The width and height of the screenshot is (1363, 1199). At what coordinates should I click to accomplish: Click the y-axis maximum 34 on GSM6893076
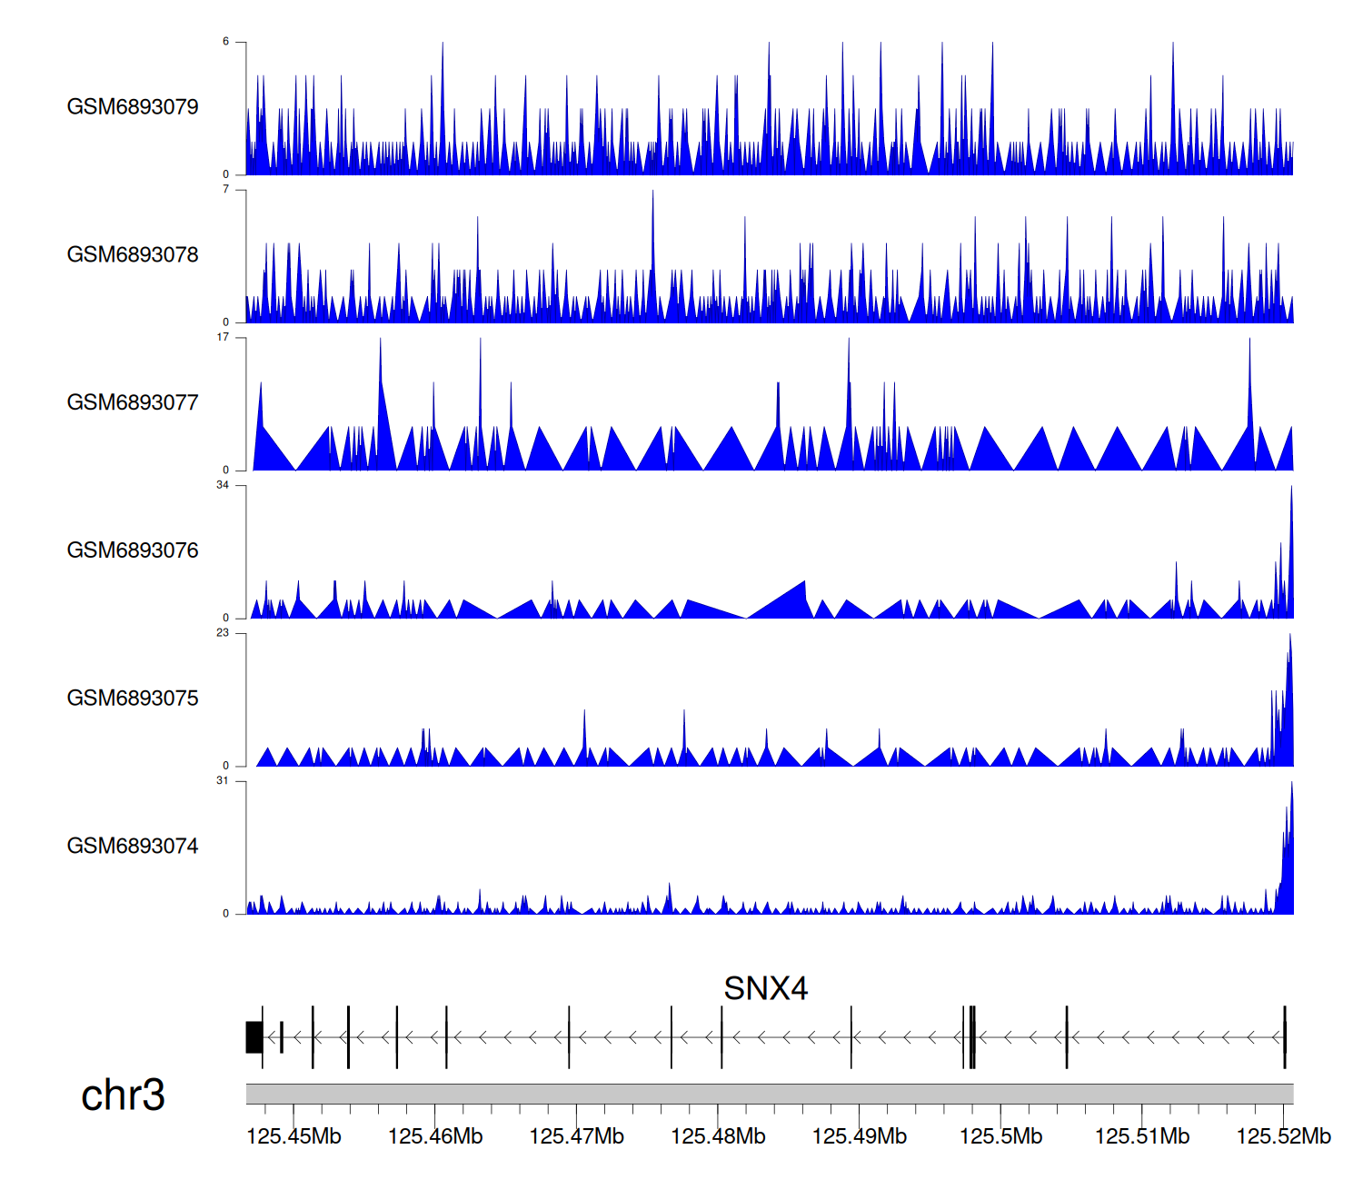point(223,485)
